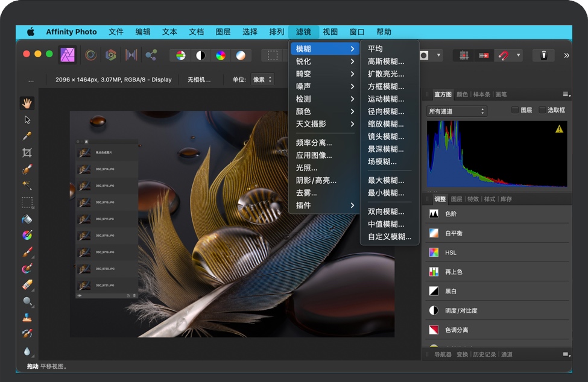Choose 高斯模糊... from the blur submenu
588x382 pixels.
tap(386, 61)
